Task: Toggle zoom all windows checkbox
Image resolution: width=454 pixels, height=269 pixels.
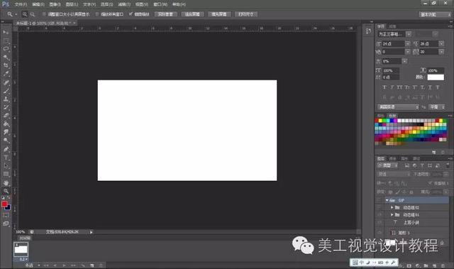Action: [97, 14]
